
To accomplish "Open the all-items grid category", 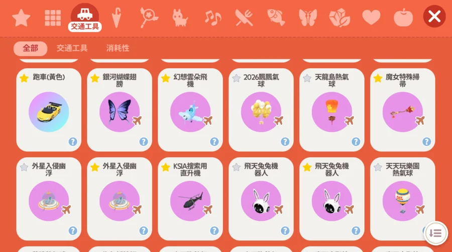I will tap(53, 18).
